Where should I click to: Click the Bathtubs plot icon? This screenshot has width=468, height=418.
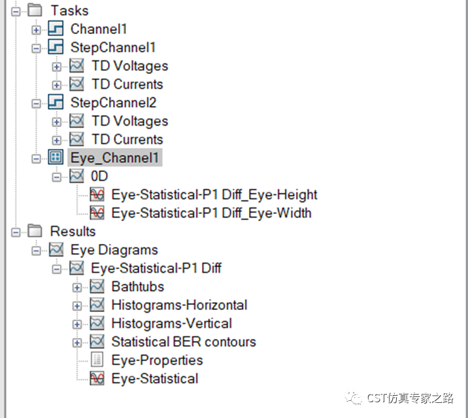click(x=97, y=287)
